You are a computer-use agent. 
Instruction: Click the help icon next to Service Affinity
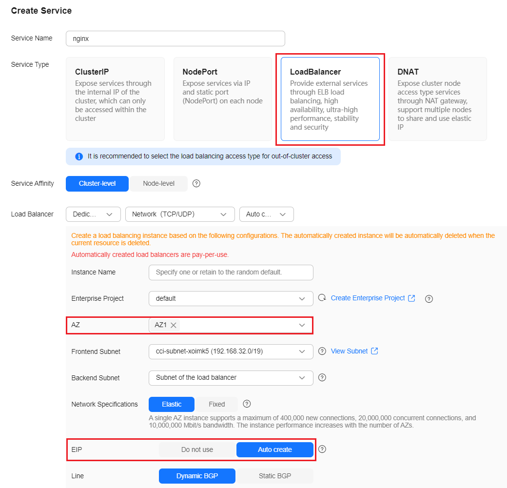tap(196, 183)
